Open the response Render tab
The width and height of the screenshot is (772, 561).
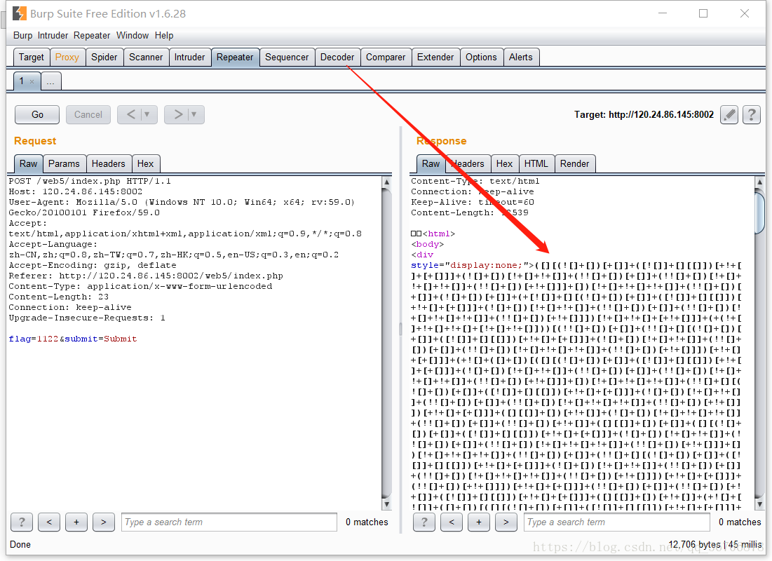pyautogui.click(x=574, y=163)
